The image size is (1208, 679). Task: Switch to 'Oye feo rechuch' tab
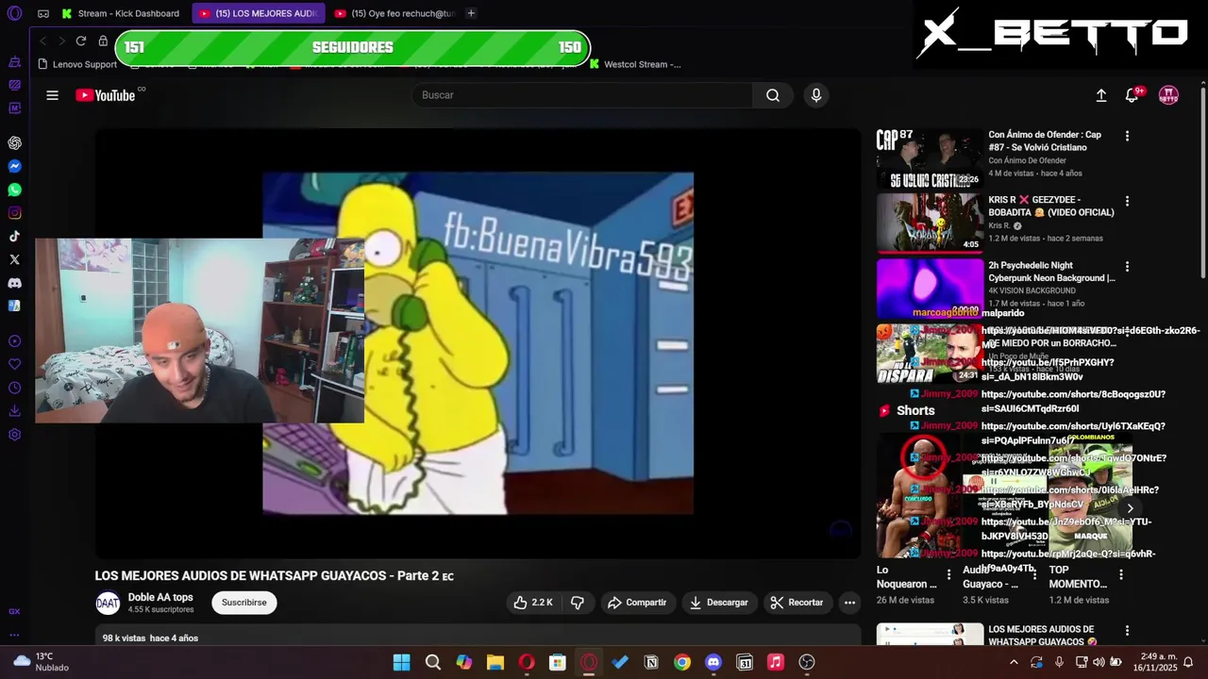pyautogui.click(x=395, y=13)
